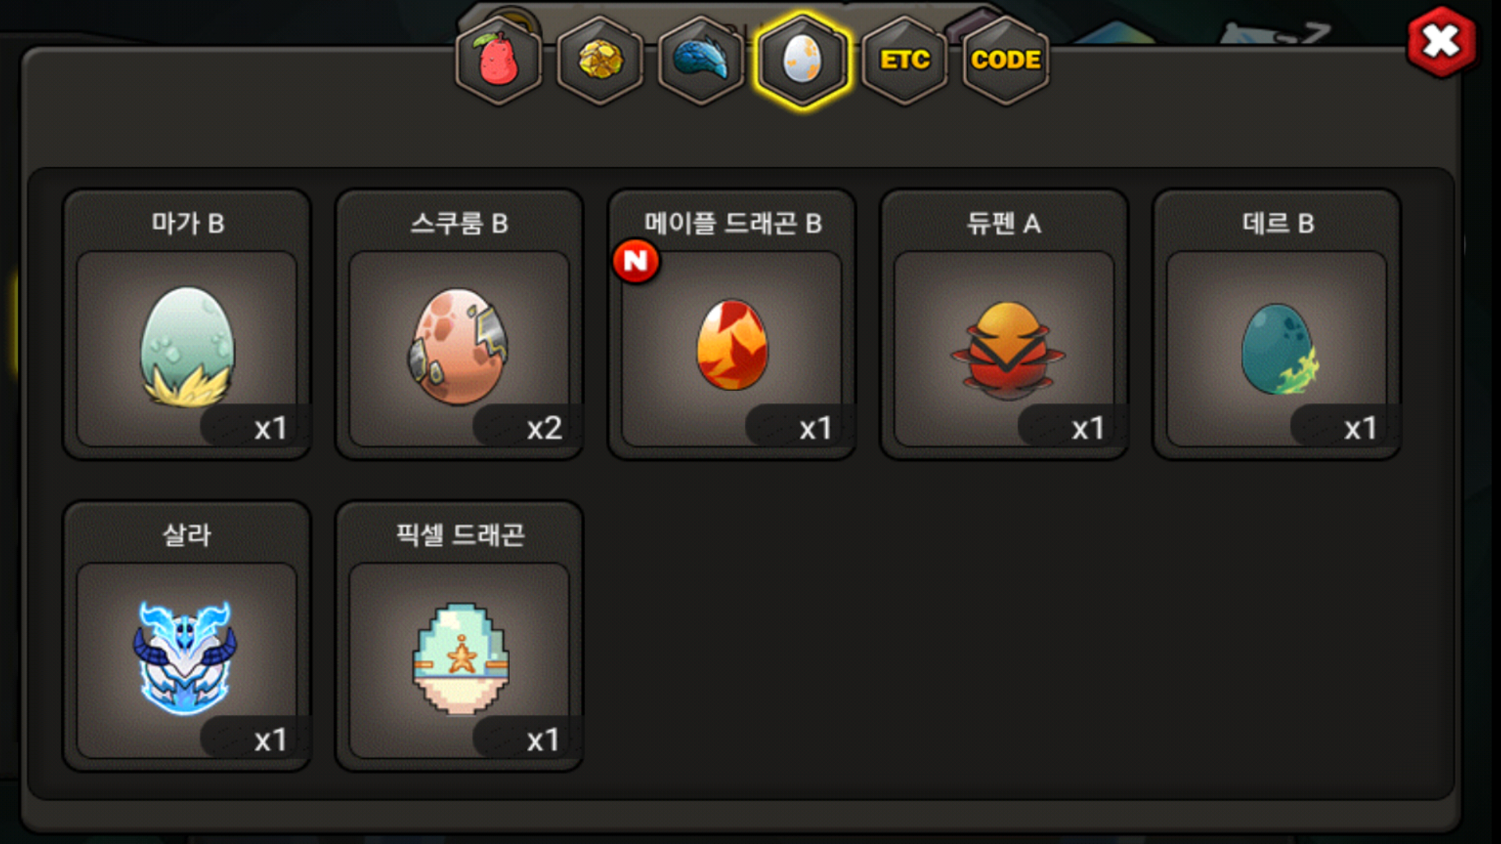Click the 메이플 드래곤 B item title
The height and width of the screenshot is (844, 1501).
click(x=733, y=224)
